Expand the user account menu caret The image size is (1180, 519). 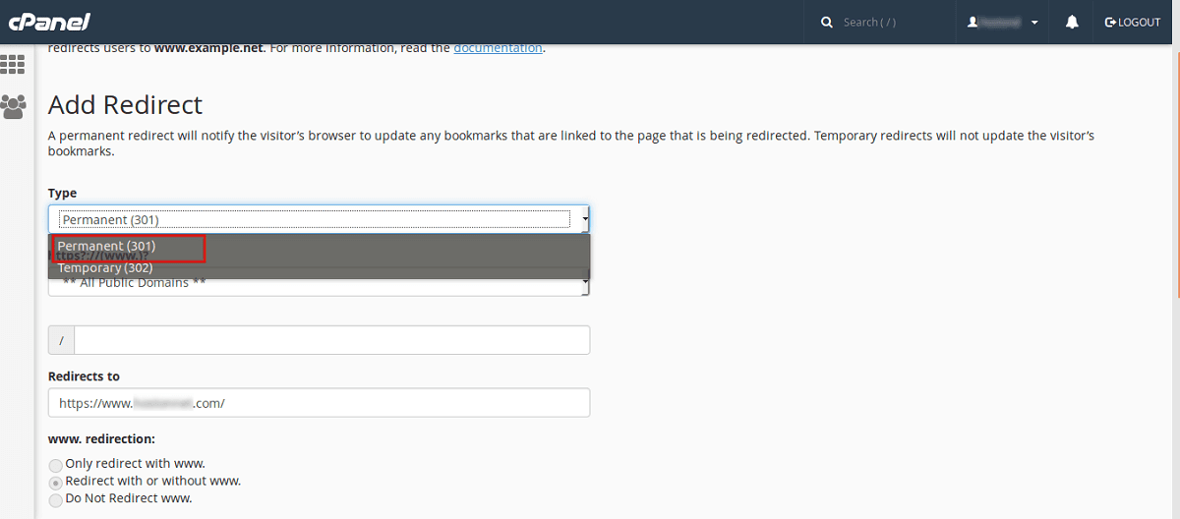click(x=1034, y=23)
